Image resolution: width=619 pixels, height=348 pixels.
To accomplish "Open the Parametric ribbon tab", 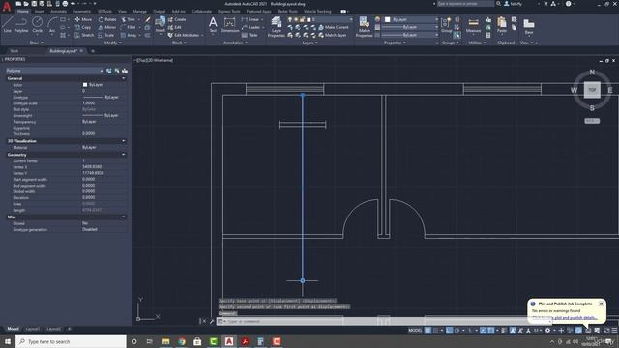I will (x=81, y=11).
